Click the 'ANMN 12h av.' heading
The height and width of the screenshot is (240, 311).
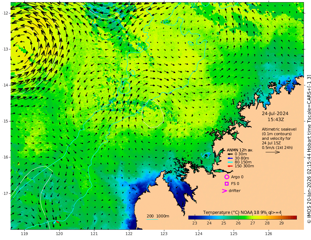click(x=240, y=150)
